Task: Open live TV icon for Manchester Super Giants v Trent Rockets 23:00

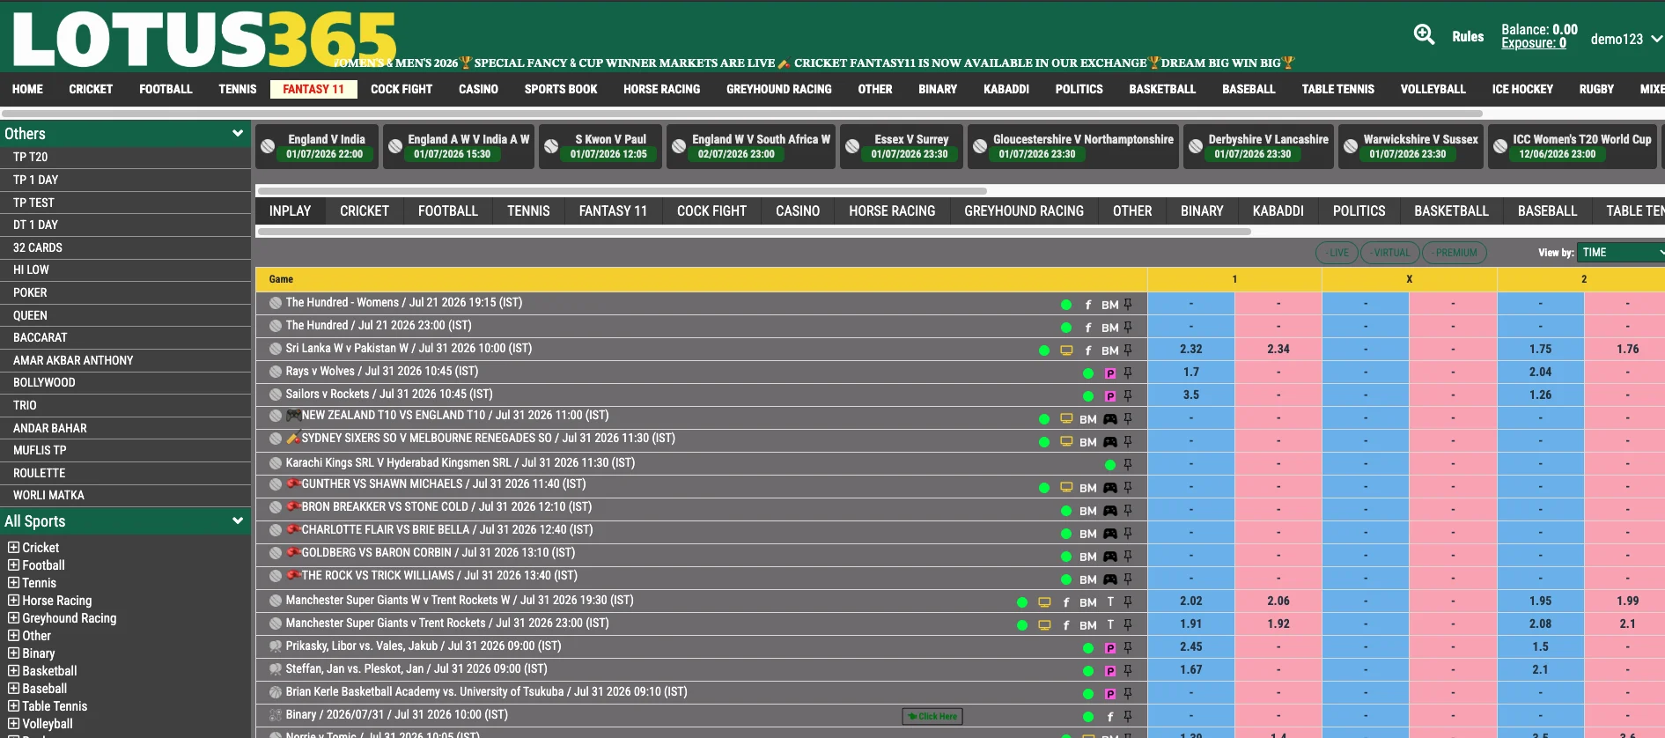Action: click(1044, 624)
